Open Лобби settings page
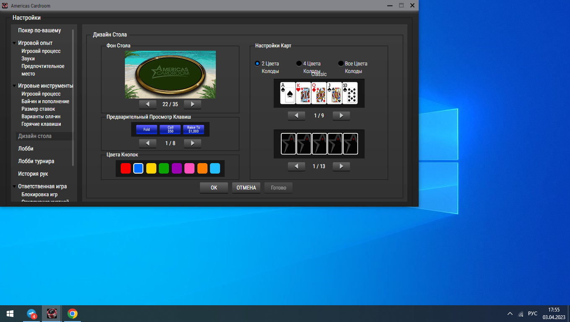The width and height of the screenshot is (570, 322). pyautogui.click(x=26, y=149)
